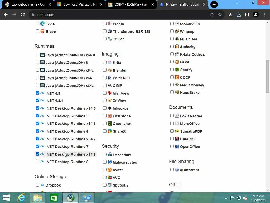Toggle the Chrome side panel button
This screenshot has height=203, width=270.
click(x=247, y=15)
